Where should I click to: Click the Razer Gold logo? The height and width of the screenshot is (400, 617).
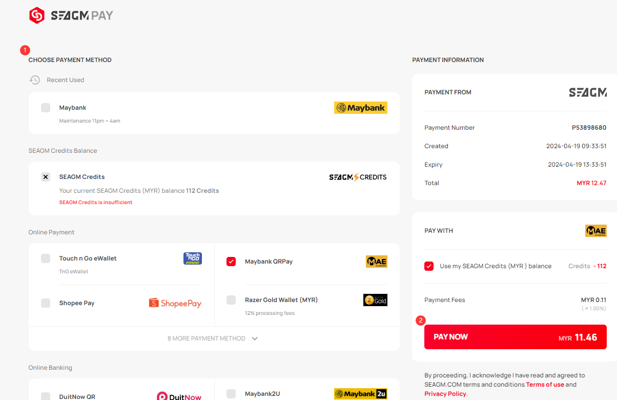[375, 300]
